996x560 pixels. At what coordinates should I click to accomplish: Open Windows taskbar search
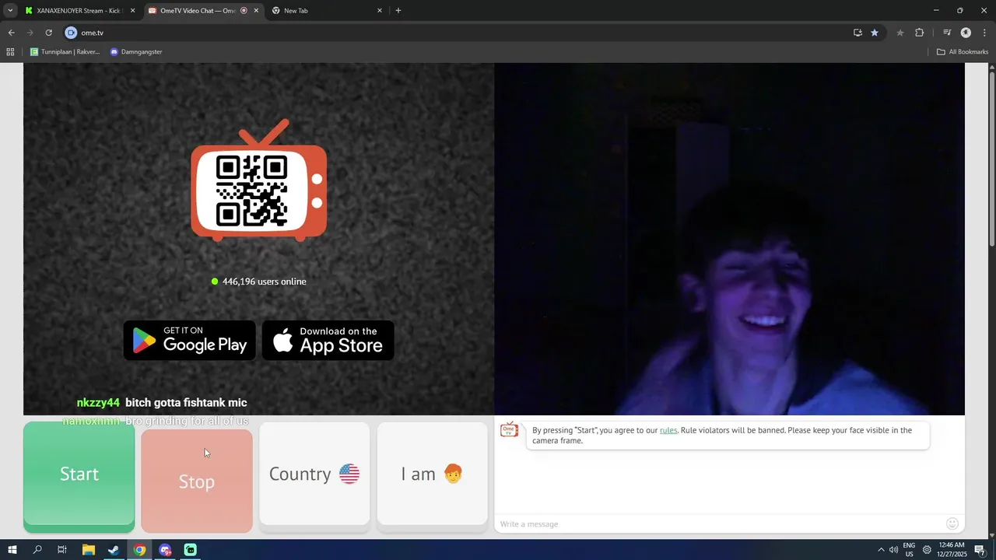[x=37, y=550]
